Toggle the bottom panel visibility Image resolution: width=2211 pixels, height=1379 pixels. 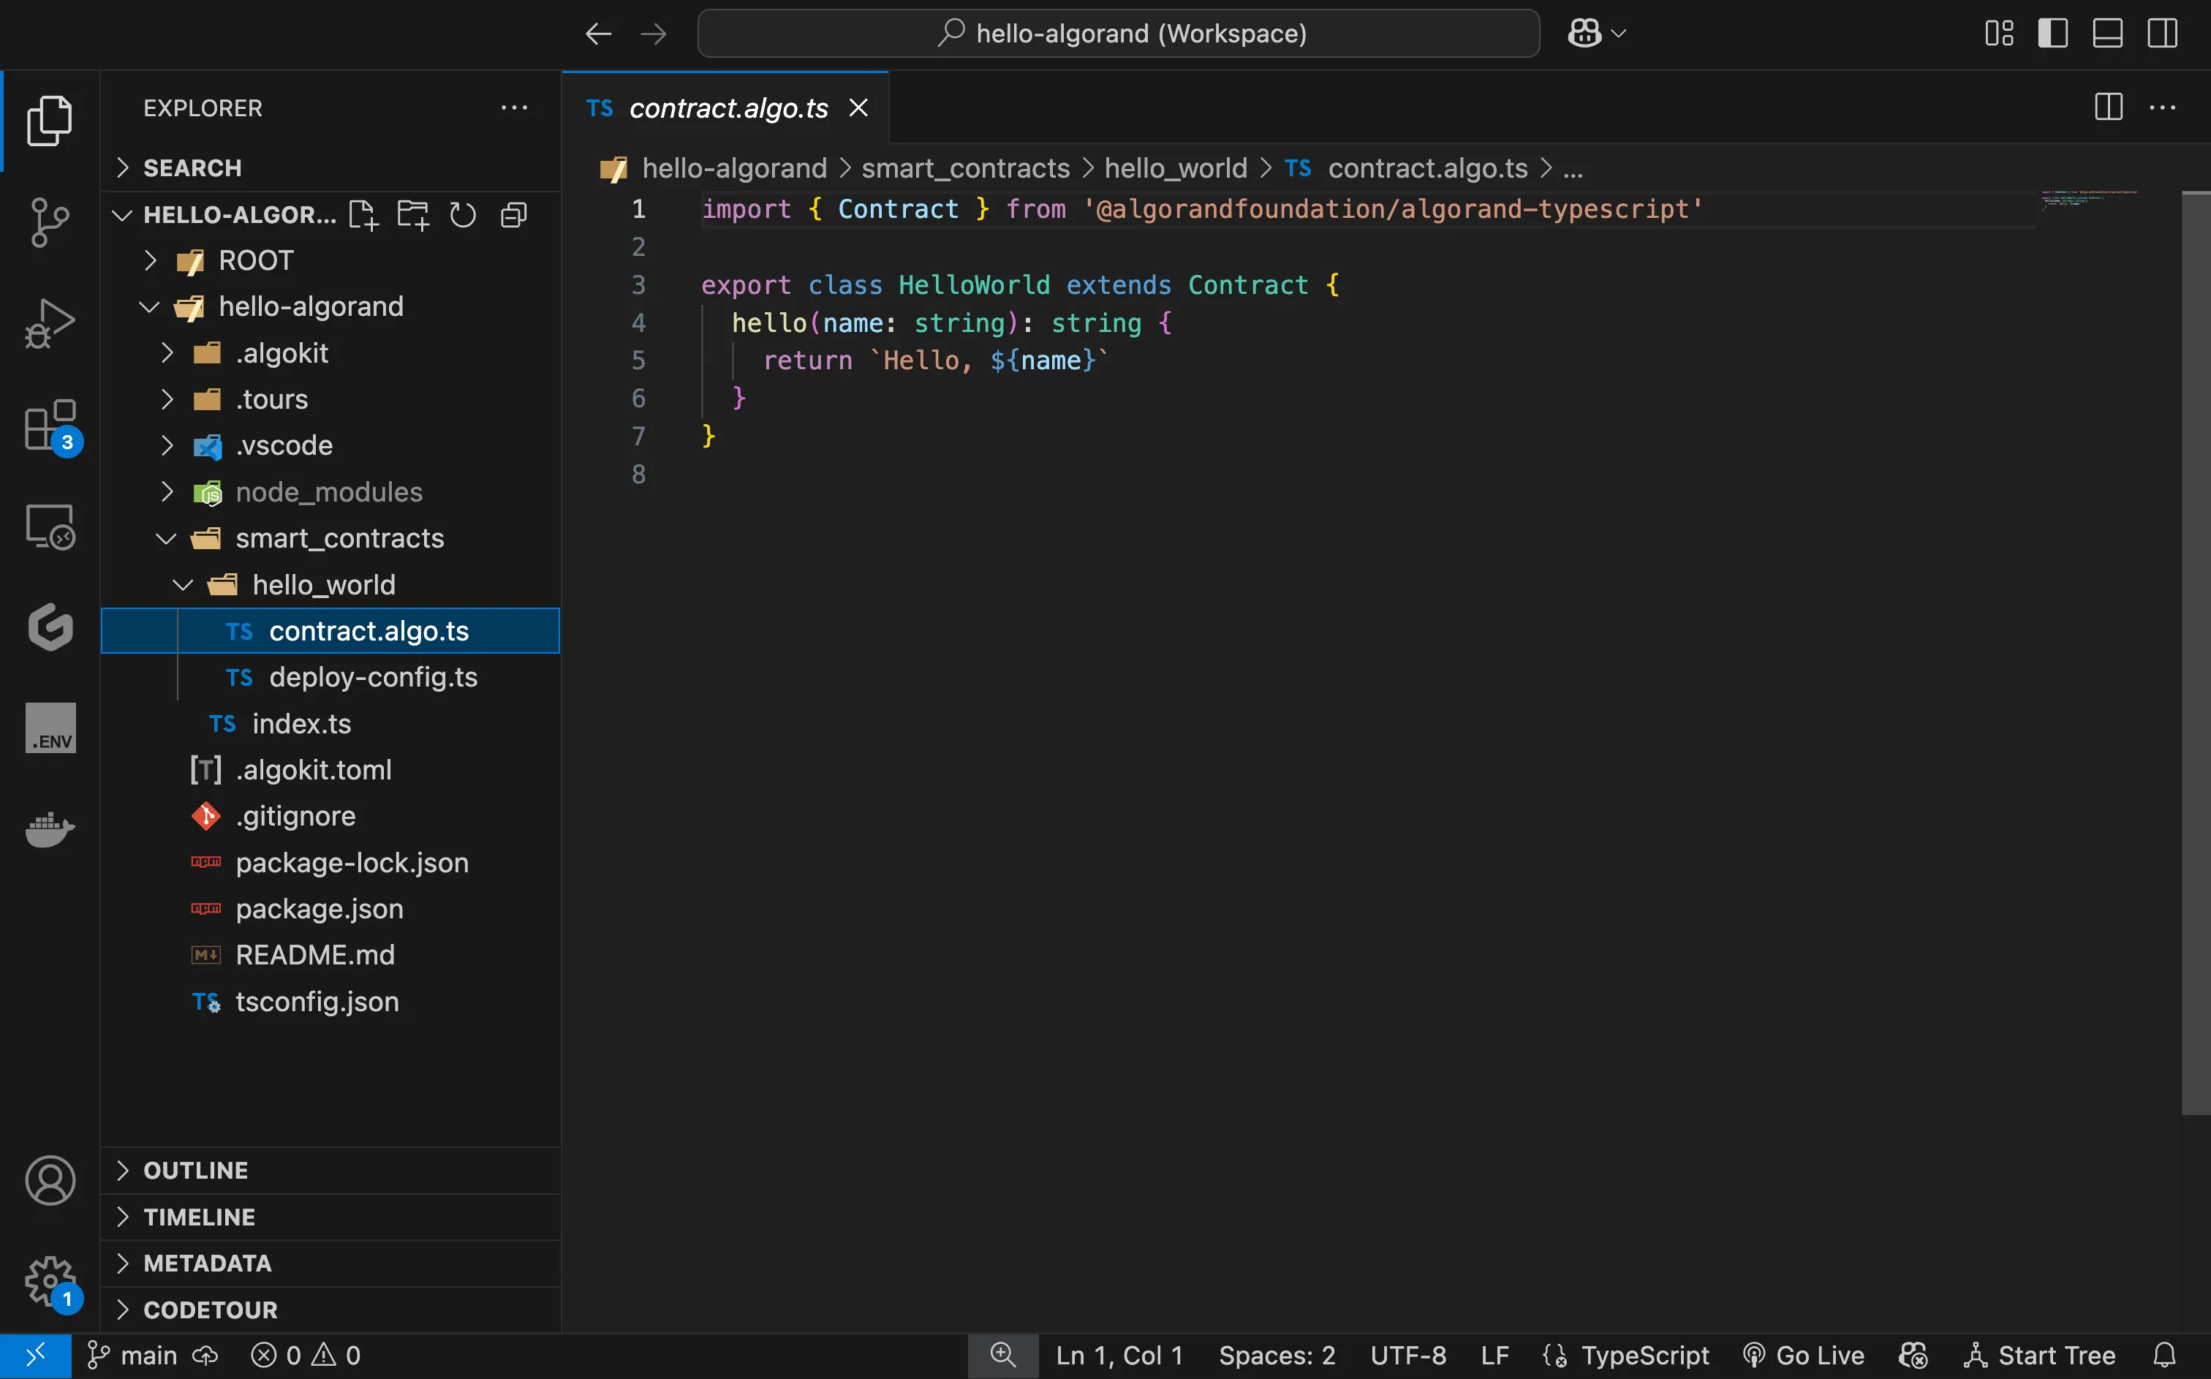point(2107,34)
